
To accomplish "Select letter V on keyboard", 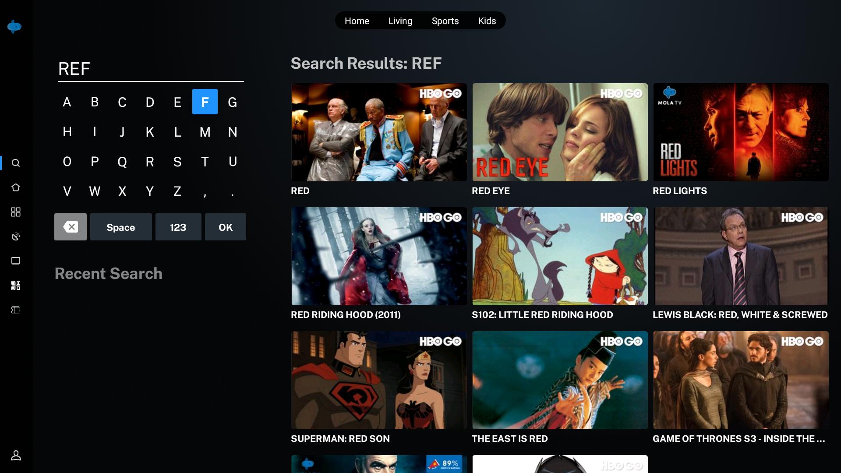I will pos(67,191).
